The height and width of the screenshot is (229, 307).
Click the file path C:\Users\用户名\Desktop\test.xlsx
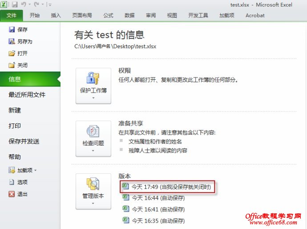point(115,46)
